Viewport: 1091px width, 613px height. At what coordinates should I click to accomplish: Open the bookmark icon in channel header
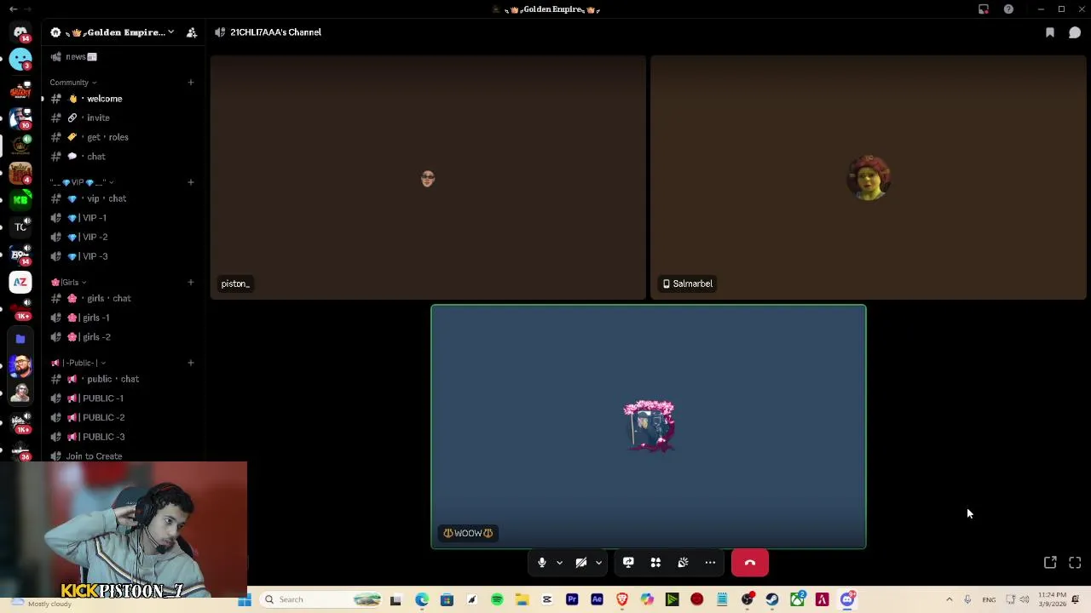1050,32
